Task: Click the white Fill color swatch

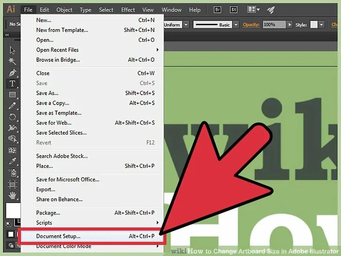Action: (x=13, y=211)
